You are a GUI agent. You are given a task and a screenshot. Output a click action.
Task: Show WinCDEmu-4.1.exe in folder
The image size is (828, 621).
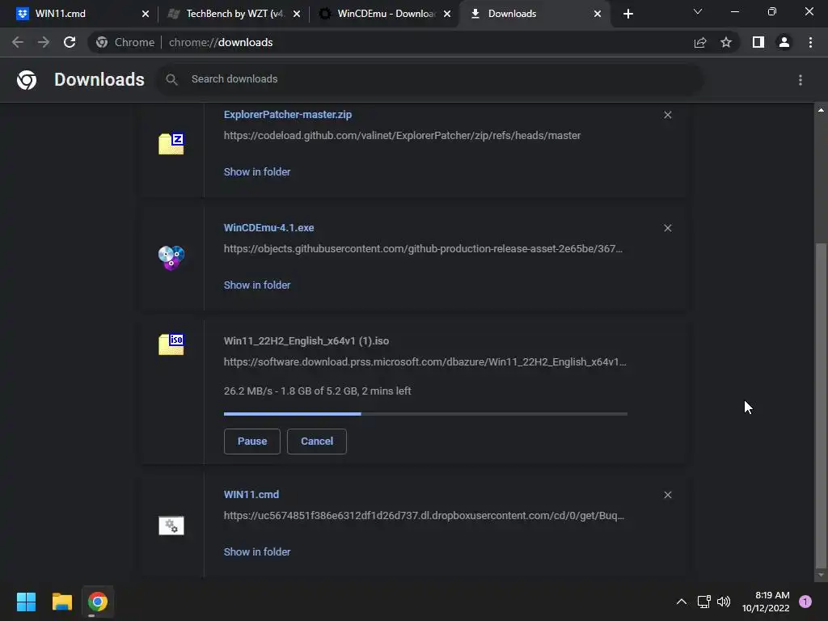[257, 285]
